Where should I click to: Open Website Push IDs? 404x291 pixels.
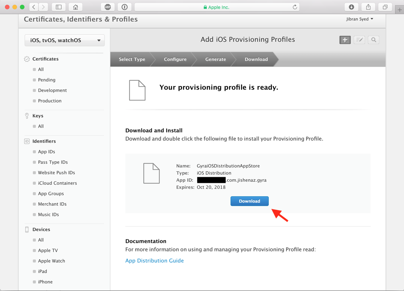[x=57, y=173]
